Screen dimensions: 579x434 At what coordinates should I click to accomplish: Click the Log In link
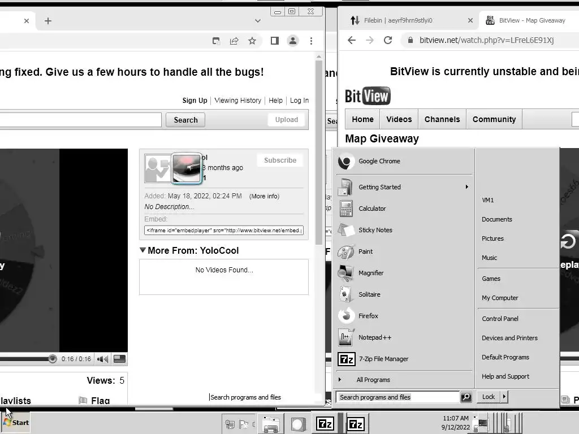pos(299,101)
